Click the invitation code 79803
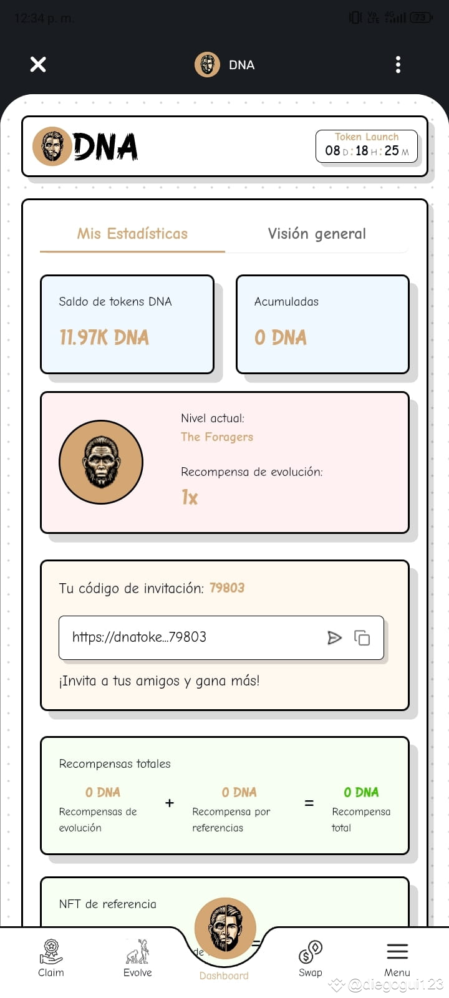Image resolution: width=449 pixels, height=998 pixels. tap(227, 588)
